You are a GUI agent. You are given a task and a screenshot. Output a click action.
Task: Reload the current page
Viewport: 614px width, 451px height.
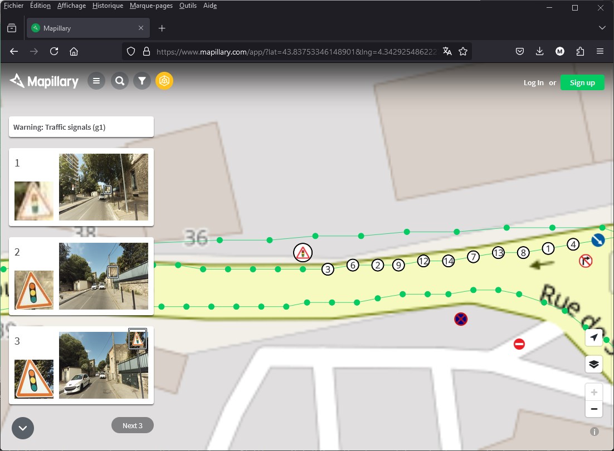click(54, 51)
